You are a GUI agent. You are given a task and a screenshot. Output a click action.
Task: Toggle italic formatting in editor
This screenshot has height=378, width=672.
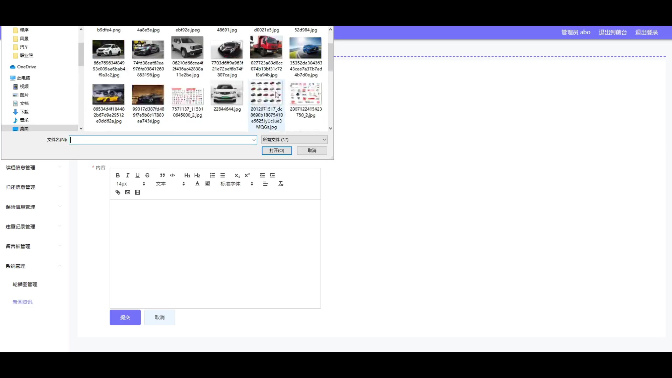[128, 175]
